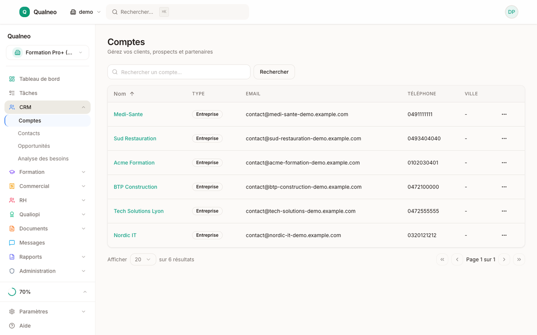This screenshot has width=537, height=335.
Task: Click the Documents file icon
Action: click(12, 229)
